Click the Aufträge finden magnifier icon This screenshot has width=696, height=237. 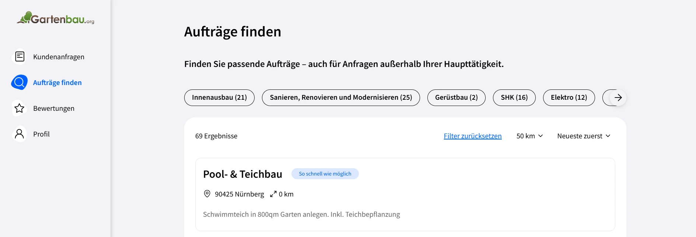20,82
